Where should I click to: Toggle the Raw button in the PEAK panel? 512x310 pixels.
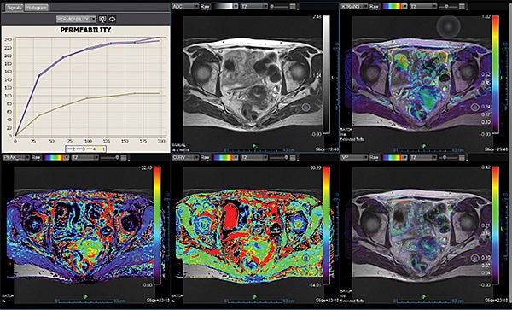(36, 157)
